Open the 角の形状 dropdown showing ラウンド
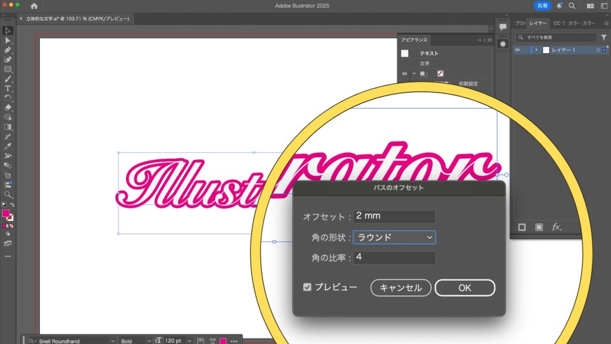The image size is (611, 344). coord(394,237)
